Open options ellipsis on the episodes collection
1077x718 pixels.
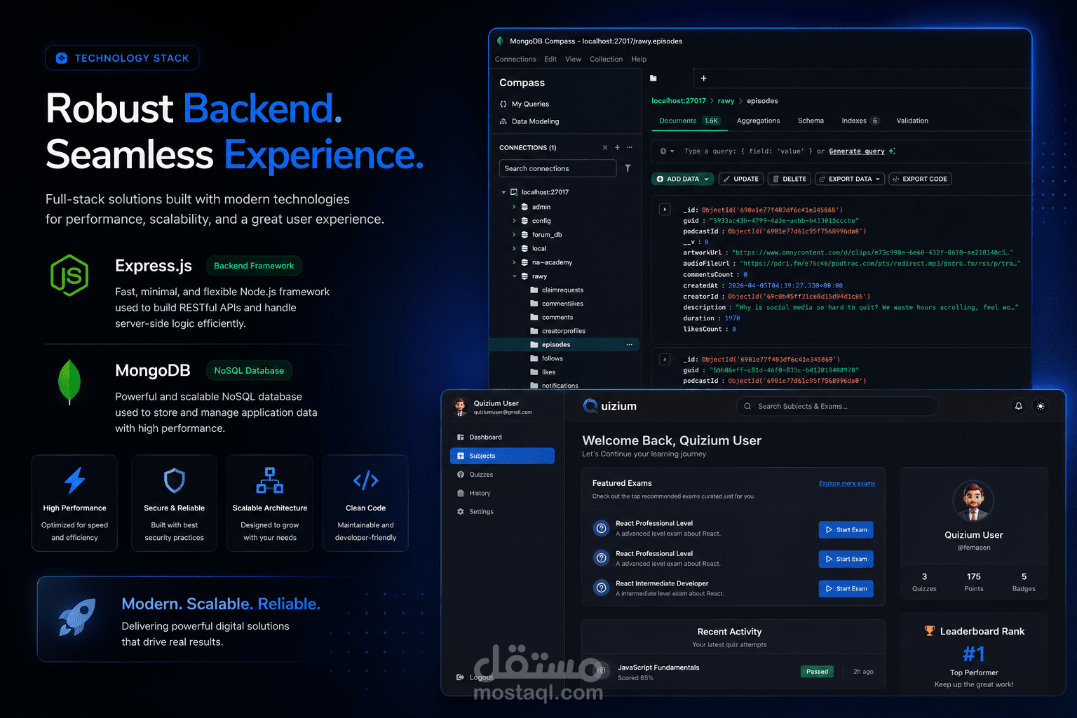tap(629, 345)
